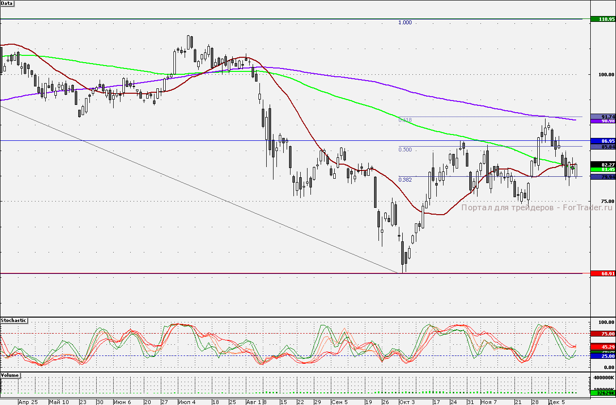
Task: Click the green 32629K volume value tag
Action: pyautogui.click(x=603, y=393)
